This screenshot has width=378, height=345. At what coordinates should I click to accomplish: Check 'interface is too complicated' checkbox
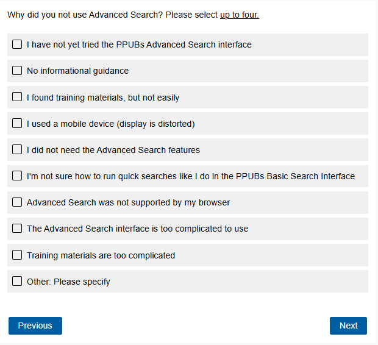17,229
